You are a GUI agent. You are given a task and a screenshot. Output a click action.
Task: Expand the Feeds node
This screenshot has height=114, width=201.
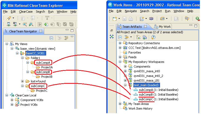click(120, 57)
